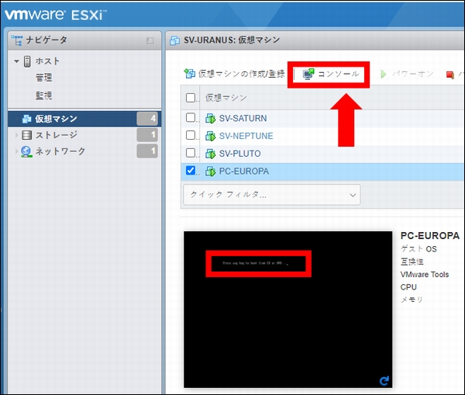Viewport: 465px width, 395px height.
Task: Click the Storage count badge 1
Action: tap(147, 135)
